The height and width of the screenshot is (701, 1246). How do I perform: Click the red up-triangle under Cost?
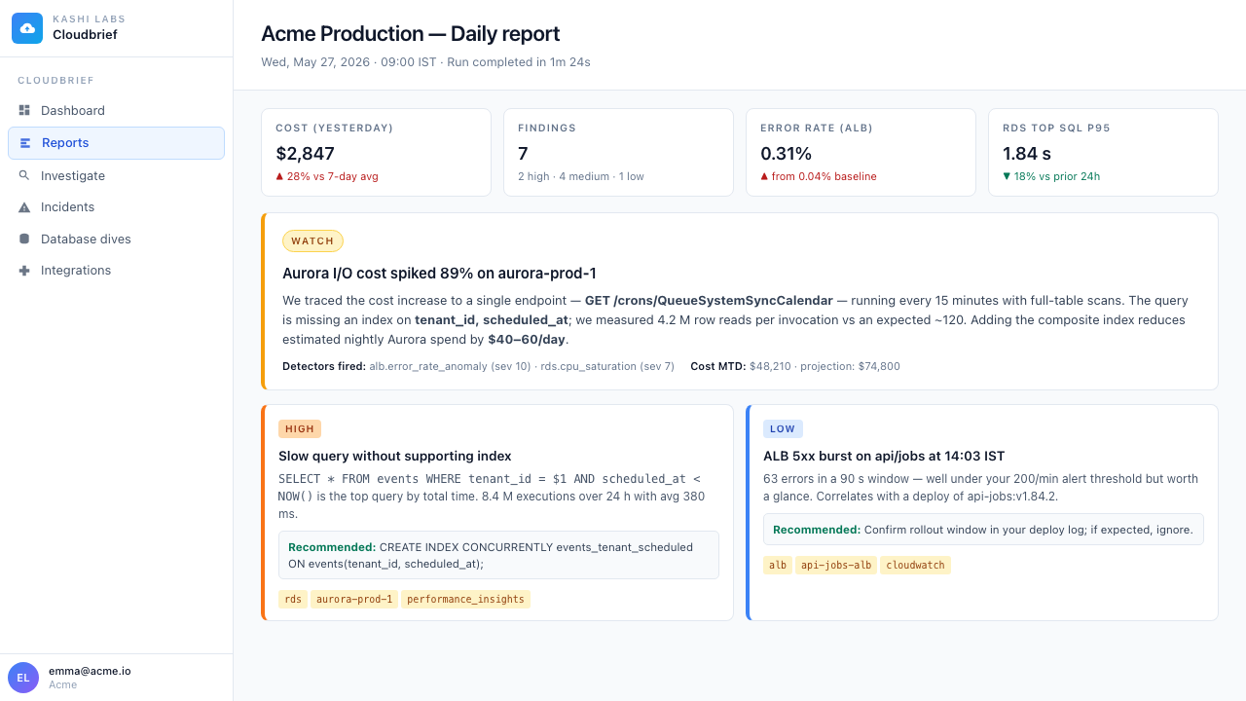[279, 176]
